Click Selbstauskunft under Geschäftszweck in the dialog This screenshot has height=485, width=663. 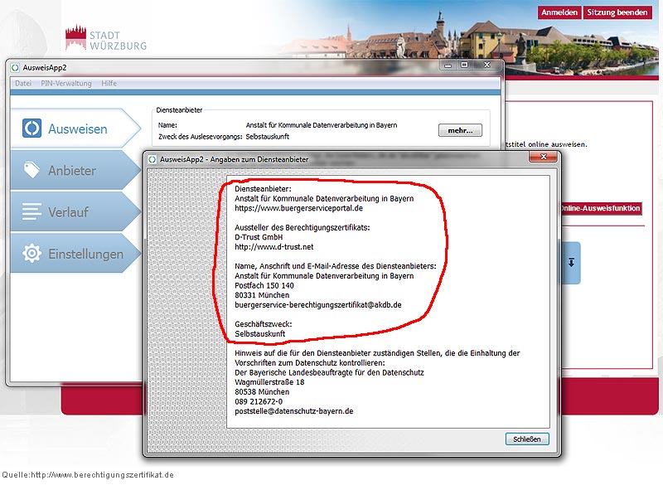[x=260, y=333]
